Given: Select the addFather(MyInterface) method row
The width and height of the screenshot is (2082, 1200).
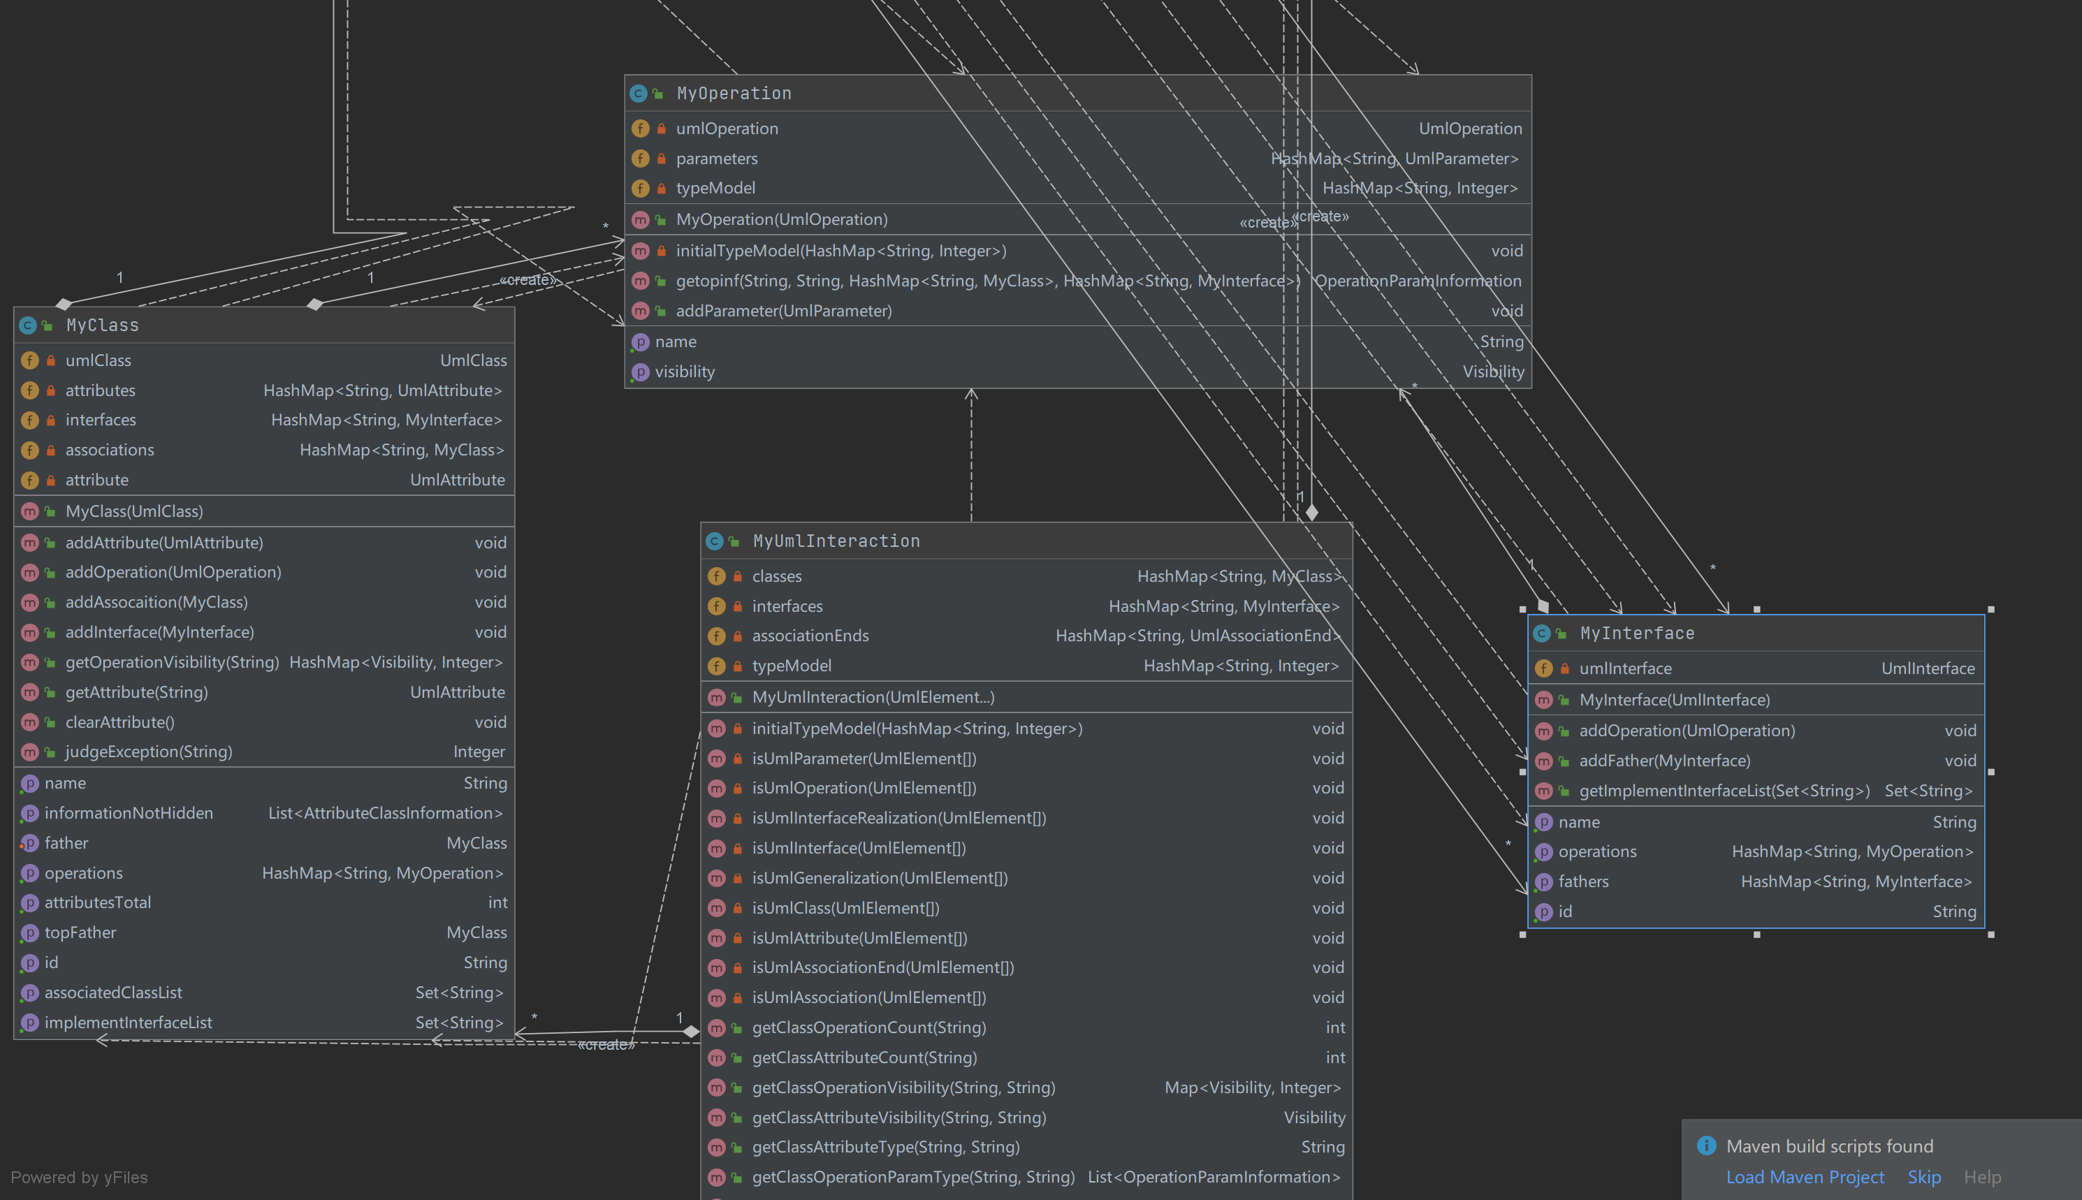Looking at the screenshot, I should coord(1664,761).
